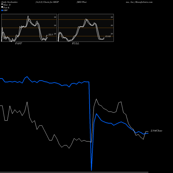Image resolution: width=173 pixels, height=173 pixels.
Task: Click the '2.84Close' price label
Action: (x=156, y=131)
